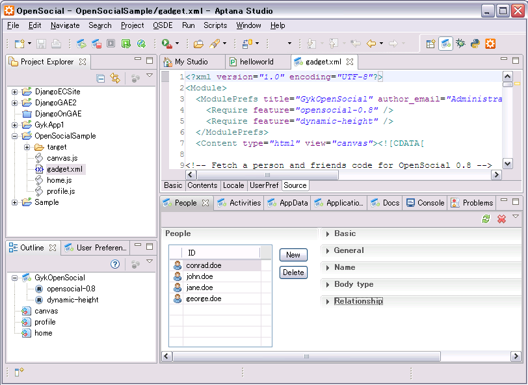The image size is (528, 385).
Task: Click the green refresh icon in People view
Action: tap(486, 219)
